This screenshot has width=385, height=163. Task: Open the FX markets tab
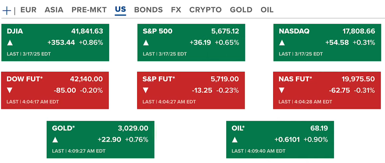(176, 10)
